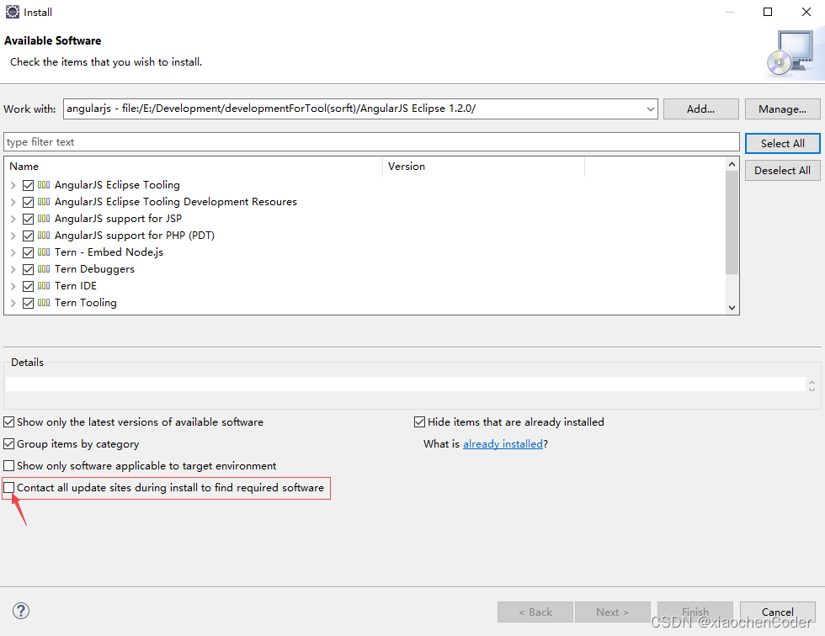
Task: Click category icon beside Tern Tooling
Action: (x=44, y=303)
